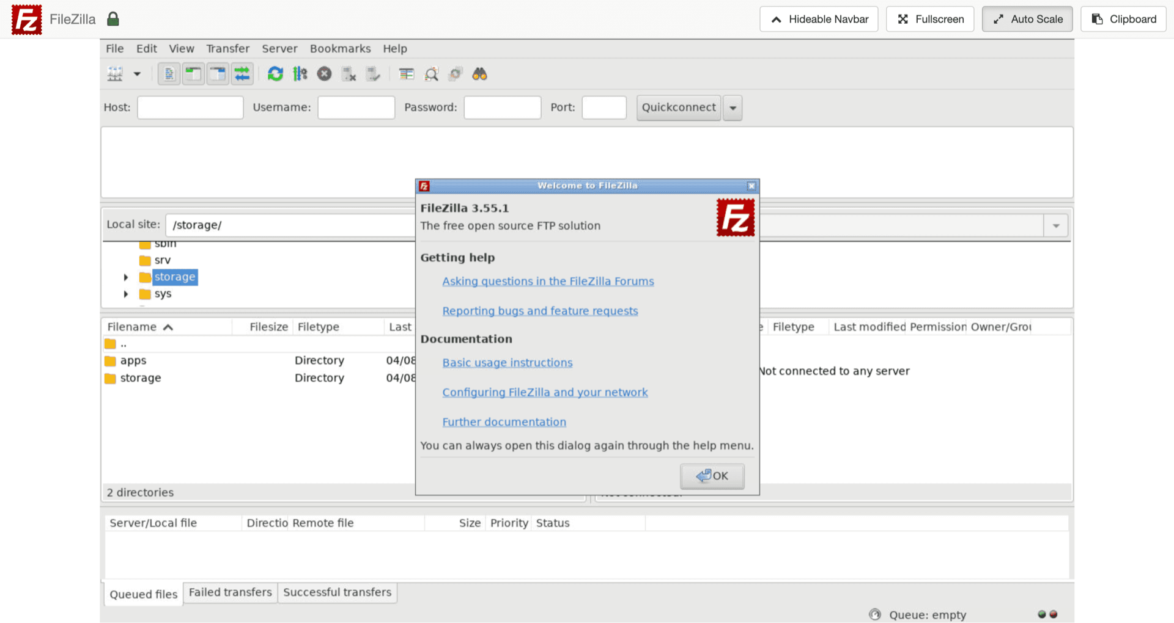The height and width of the screenshot is (623, 1174).
Task: Search for files with the binoculars icon
Action: coord(480,74)
